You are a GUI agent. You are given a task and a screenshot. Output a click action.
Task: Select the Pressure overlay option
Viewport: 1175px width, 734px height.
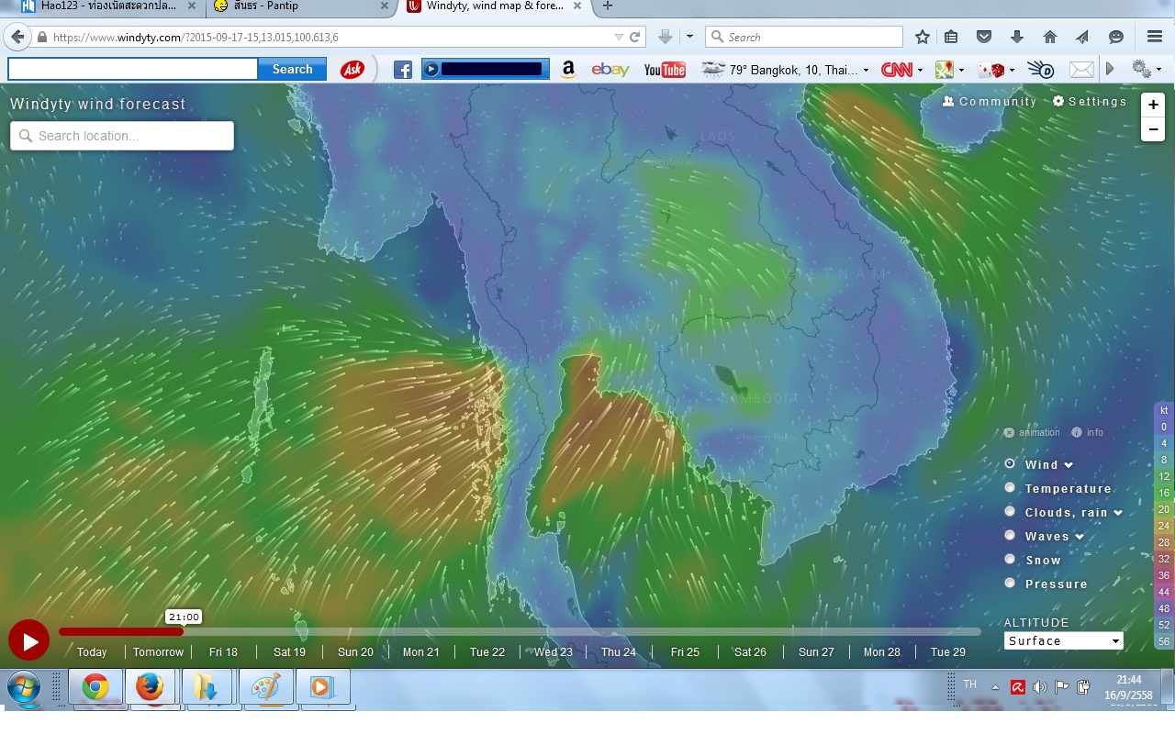[1010, 584]
